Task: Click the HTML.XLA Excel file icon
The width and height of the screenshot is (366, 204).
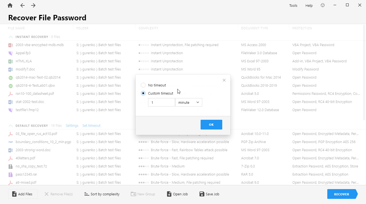Action: tap(11, 61)
